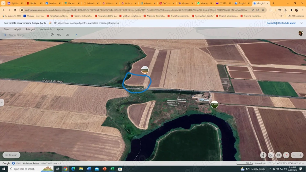
Task: Open Street View pegman
Action: coord(263,155)
